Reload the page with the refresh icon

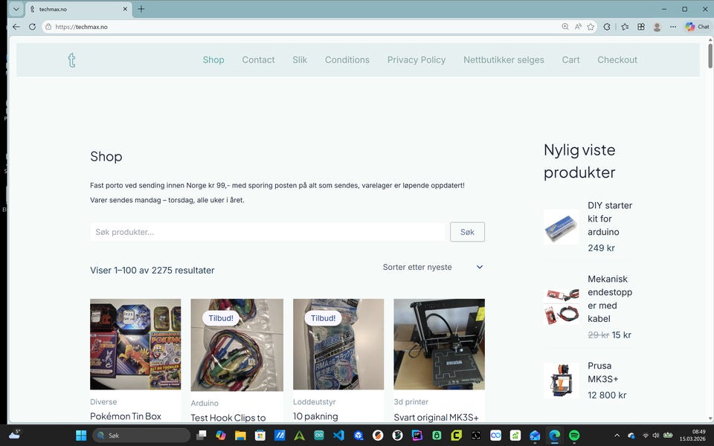(x=32, y=27)
